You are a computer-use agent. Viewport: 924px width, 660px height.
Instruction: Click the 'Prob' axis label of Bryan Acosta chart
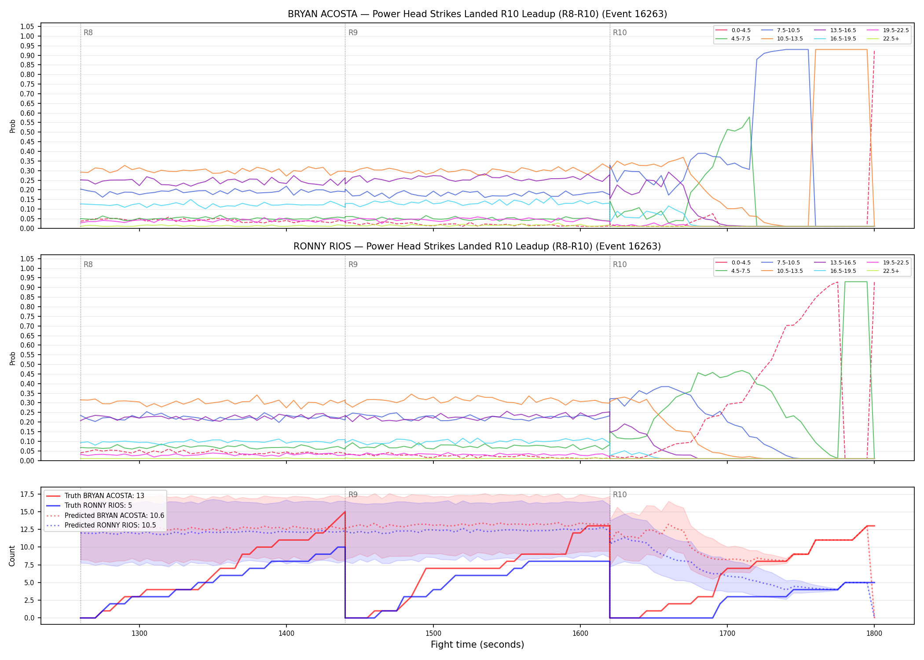[12, 126]
